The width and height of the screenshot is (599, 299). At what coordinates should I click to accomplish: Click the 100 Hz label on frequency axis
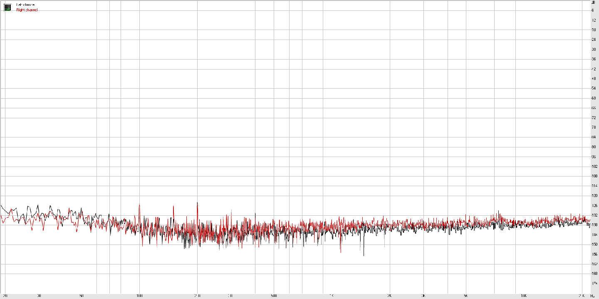point(139,296)
